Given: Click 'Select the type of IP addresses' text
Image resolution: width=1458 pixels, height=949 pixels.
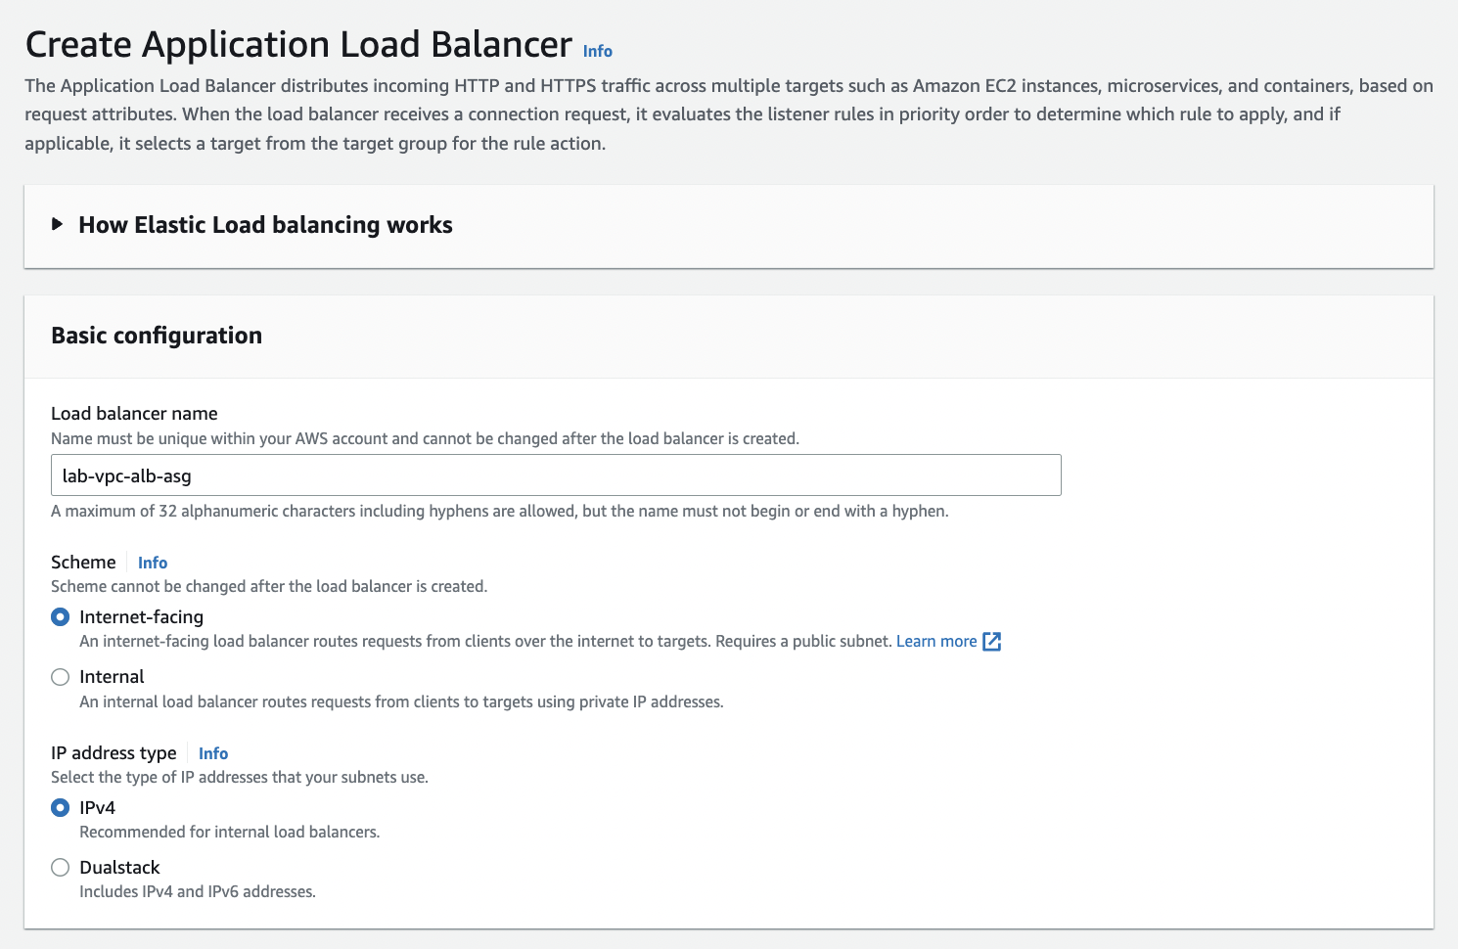Looking at the screenshot, I should pyautogui.click(x=240, y=778).
